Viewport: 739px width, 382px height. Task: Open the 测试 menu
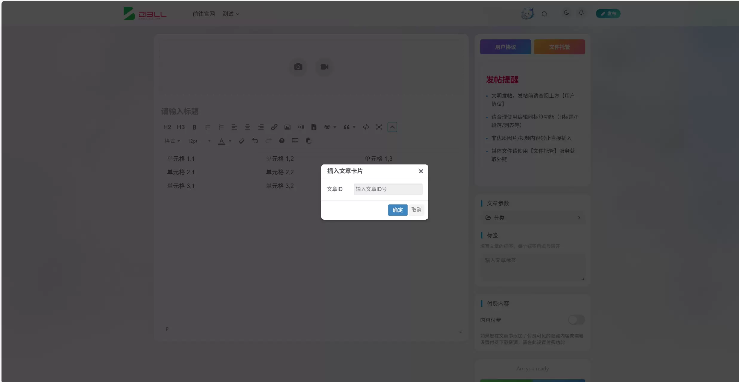tap(231, 14)
